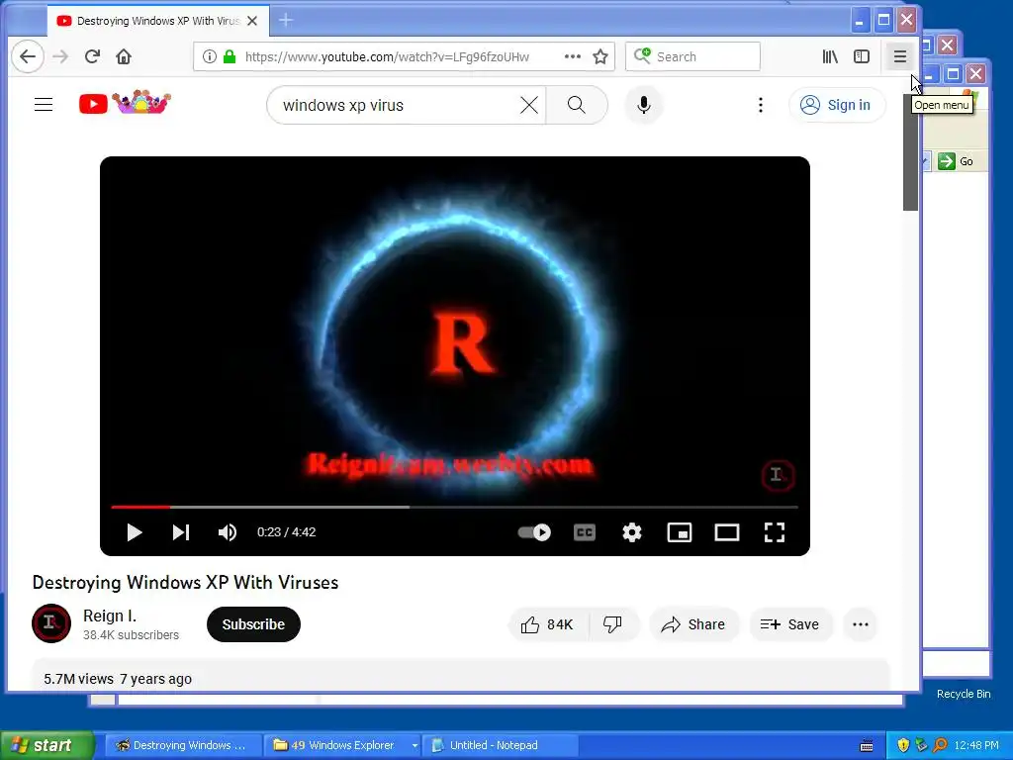
Task: Open Reign I. channel avatar
Action: coord(51,623)
